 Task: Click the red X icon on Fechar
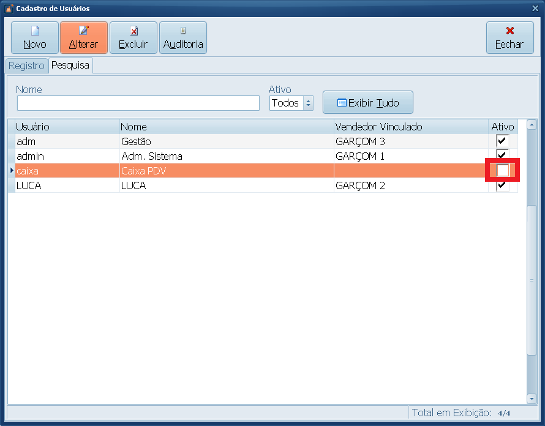click(510, 32)
